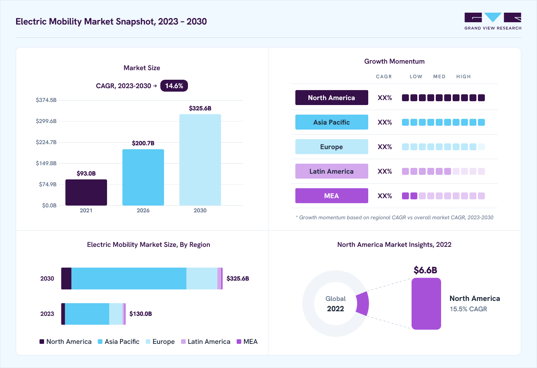The height and width of the screenshot is (368, 537).
Task: Click the Latin America legend swatch
Action: click(x=183, y=342)
